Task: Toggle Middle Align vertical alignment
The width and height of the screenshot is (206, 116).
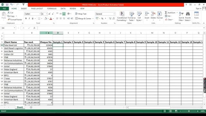Action: point(61,14)
